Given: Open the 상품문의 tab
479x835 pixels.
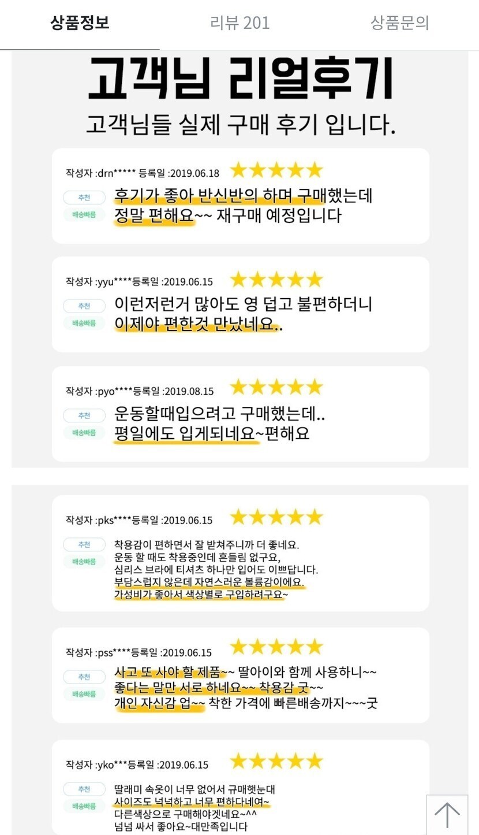Looking at the screenshot, I should point(399,23).
